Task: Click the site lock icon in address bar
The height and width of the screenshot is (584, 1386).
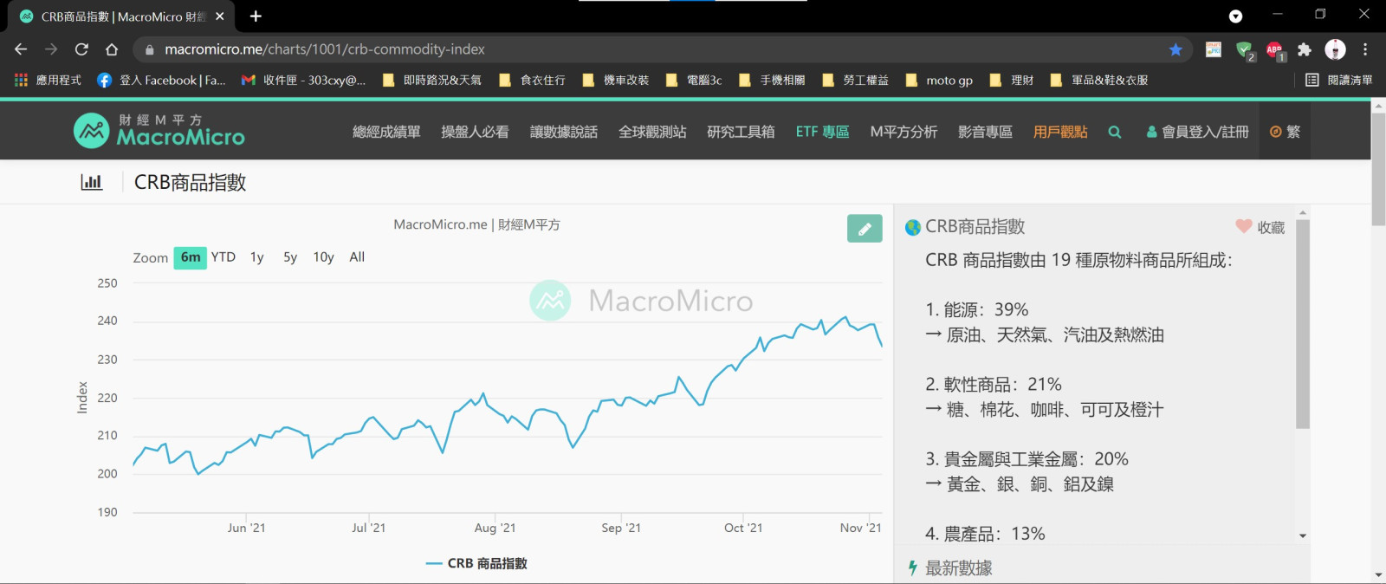Action: [149, 49]
